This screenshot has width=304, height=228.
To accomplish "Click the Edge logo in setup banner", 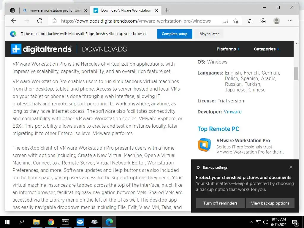I will pyautogui.click(x=13, y=34).
